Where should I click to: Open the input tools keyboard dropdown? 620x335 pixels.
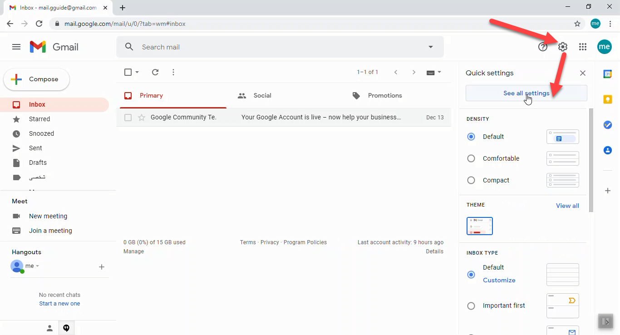point(434,72)
